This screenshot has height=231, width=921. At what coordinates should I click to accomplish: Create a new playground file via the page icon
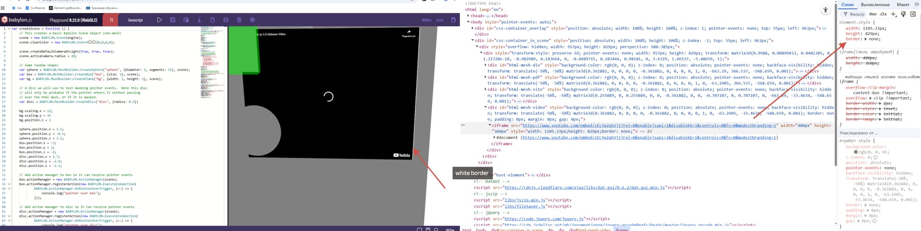(213, 20)
